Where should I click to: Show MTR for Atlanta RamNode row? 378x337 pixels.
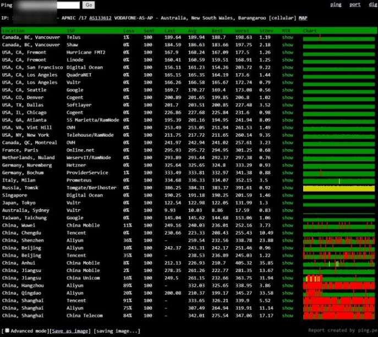pos(288,120)
